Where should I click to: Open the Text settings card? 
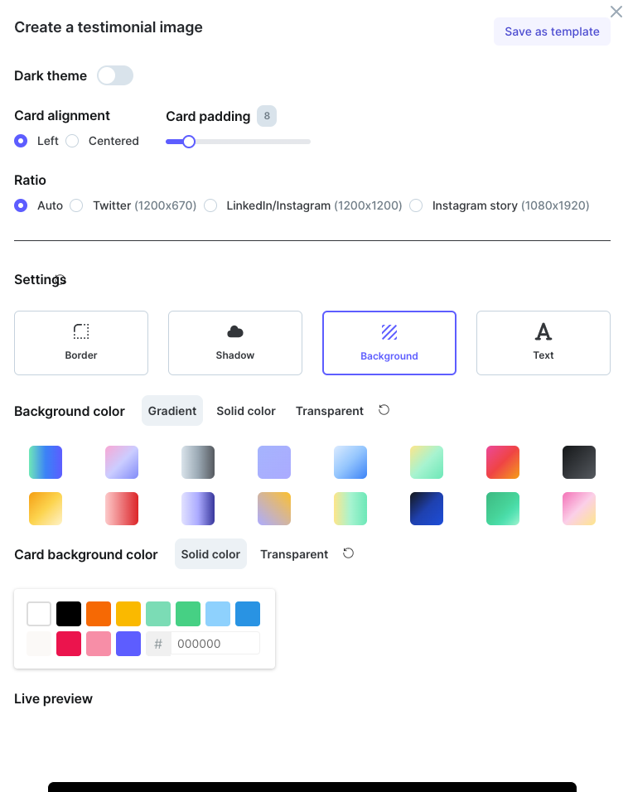(543, 343)
